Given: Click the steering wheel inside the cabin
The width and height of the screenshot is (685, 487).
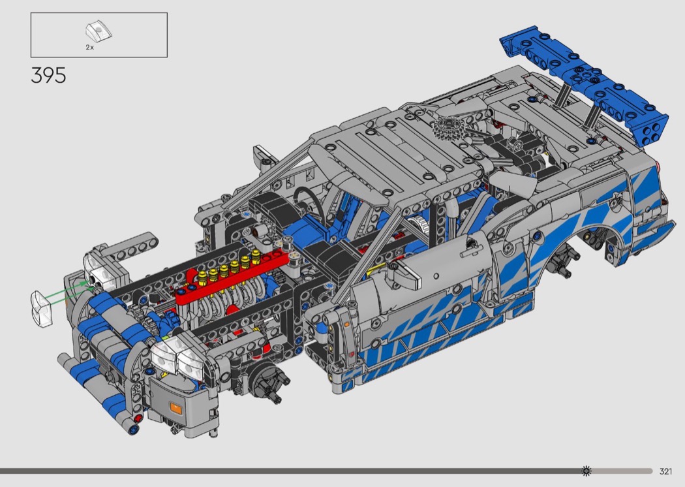Looking at the screenshot, I should [306, 196].
